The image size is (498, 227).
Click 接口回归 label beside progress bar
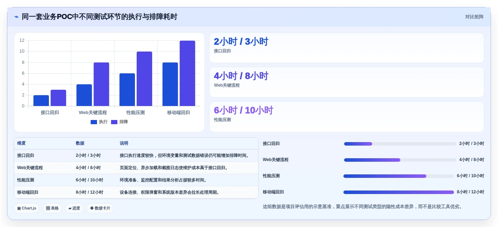(x=271, y=144)
